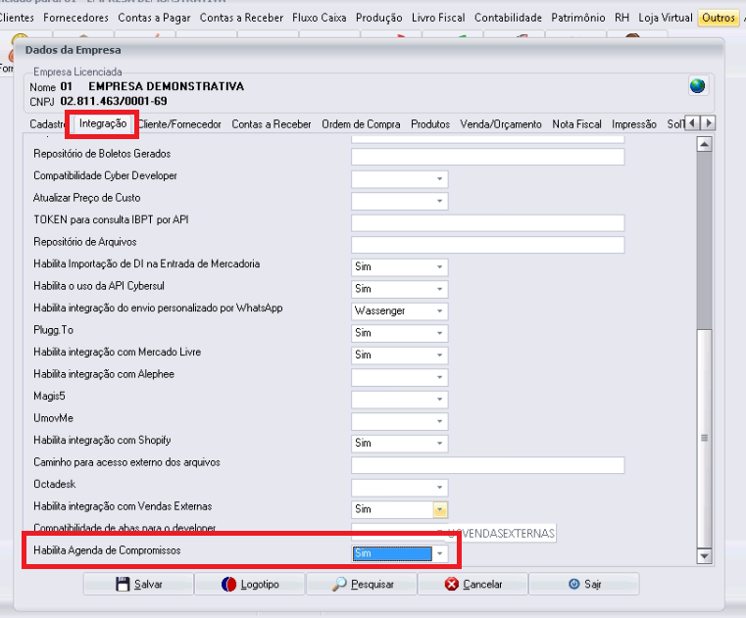Click the Sair button with power icon

pos(584,584)
